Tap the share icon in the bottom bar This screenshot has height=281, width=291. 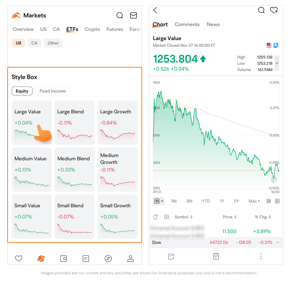coord(171,256)
